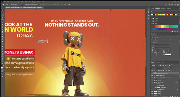This screenshot has width=180, height=97.
Task: Select the Rectangular Marquee tool
Action: [2, 13]
